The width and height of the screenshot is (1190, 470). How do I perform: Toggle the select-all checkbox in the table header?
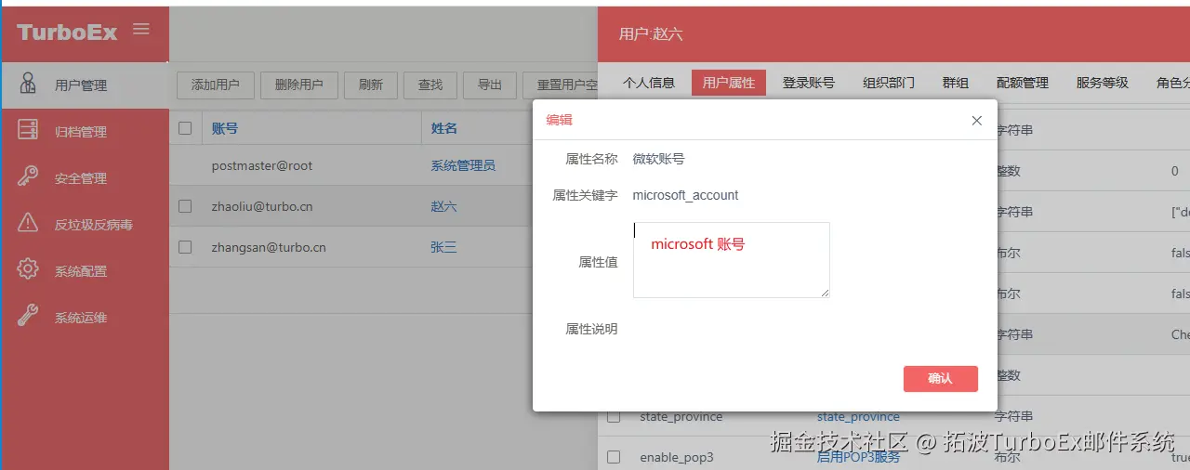pyautogui.click(x=185, y=128)
